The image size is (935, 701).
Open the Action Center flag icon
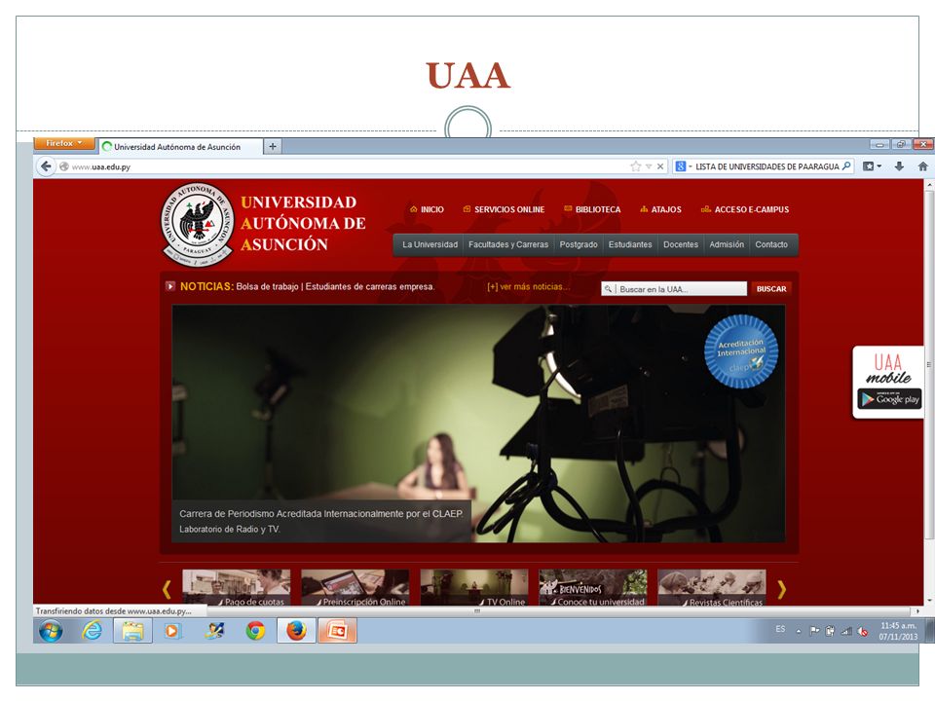[814, 631]
